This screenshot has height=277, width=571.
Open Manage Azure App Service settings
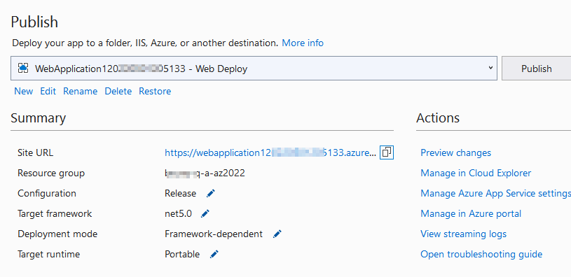[x=495, y=193]
